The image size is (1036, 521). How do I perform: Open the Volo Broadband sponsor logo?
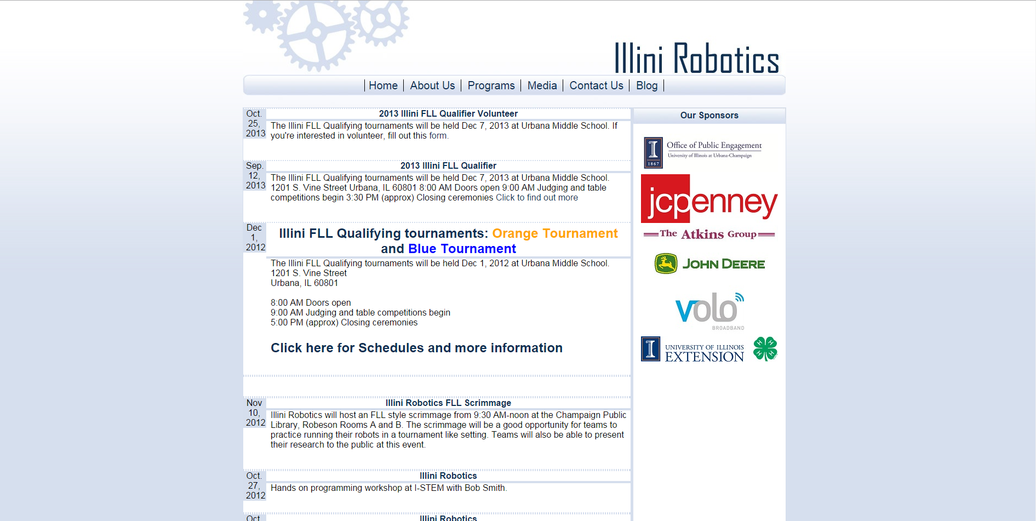(x=709, y=311)
